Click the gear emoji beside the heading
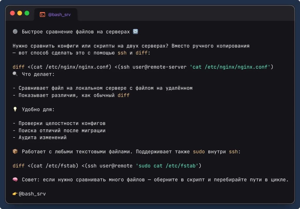 (x=15, y=32)
